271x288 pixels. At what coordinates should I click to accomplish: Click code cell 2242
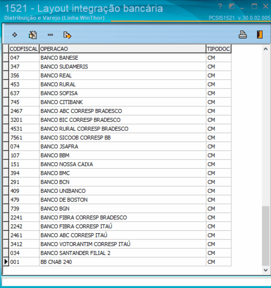(24, 226)
